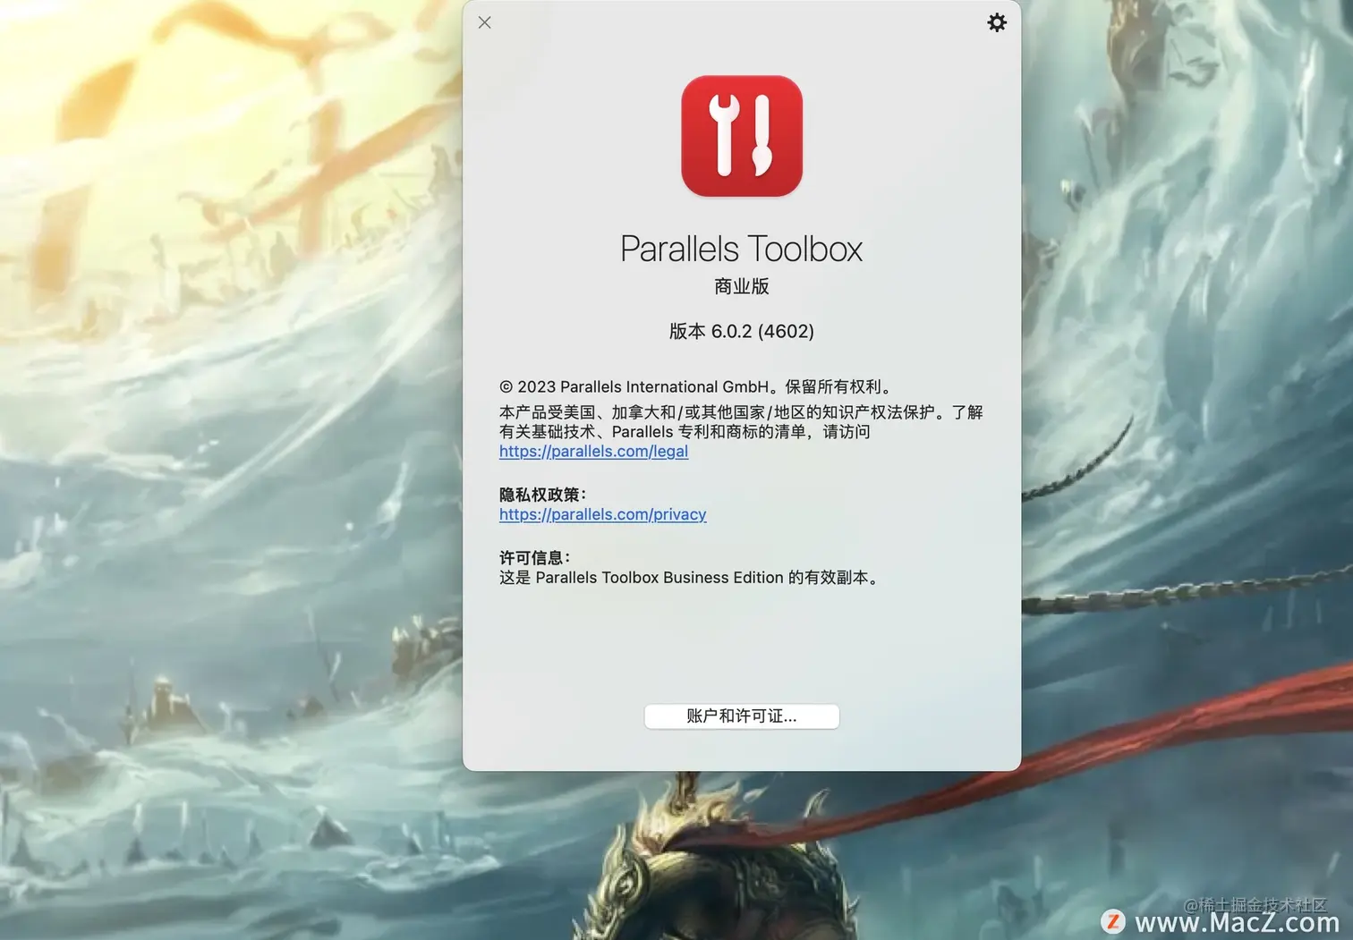The height and width of the screenshot is (940, 1353).
Task: Click the red Parallels Toolbox app icon
Action: point(741,136)
